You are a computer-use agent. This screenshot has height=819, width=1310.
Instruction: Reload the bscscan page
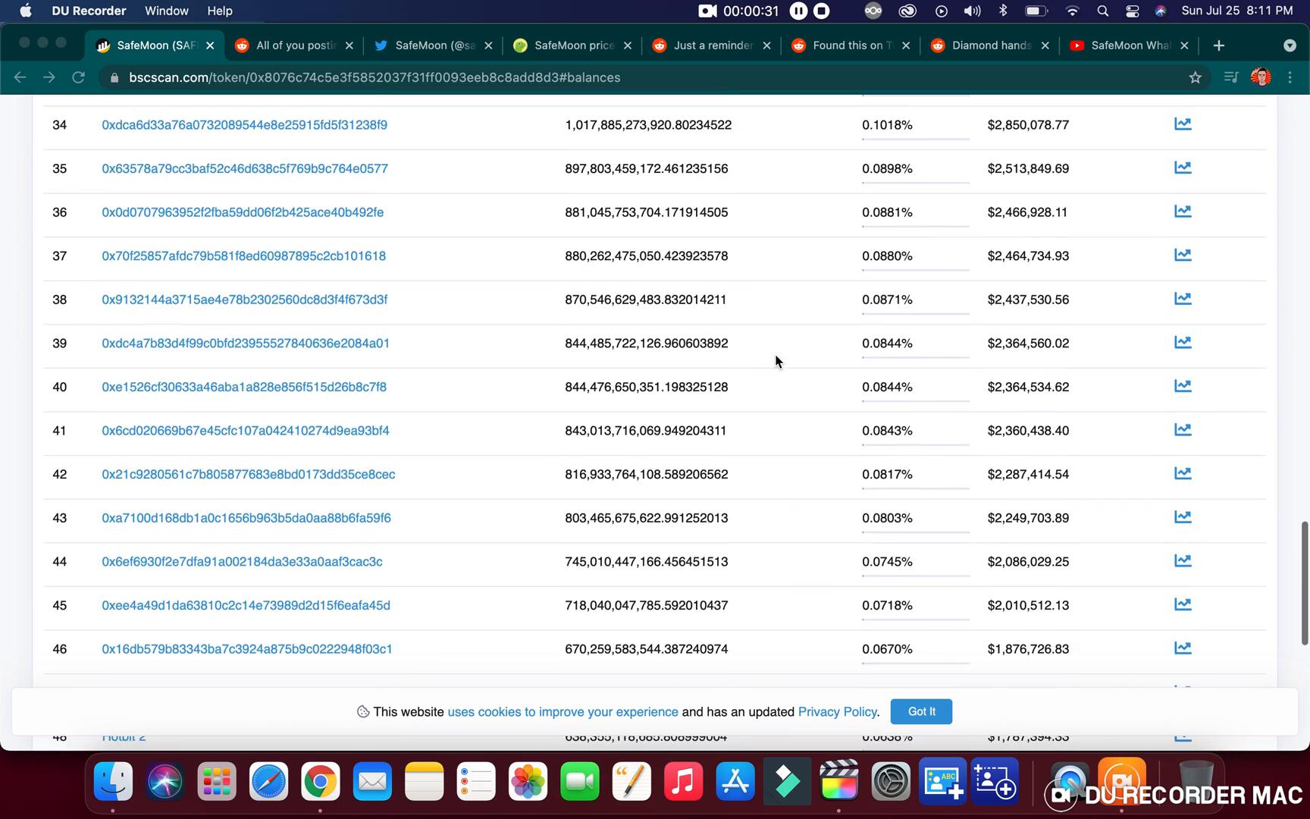click(78, 77)
